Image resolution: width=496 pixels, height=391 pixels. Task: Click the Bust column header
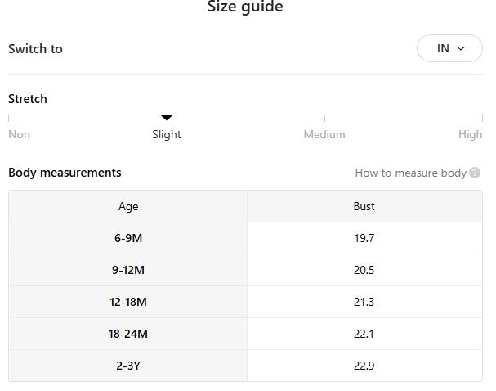pos(364,207)
